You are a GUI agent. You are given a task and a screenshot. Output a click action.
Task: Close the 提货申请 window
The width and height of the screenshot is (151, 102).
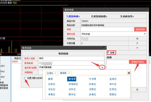[147, 10]
